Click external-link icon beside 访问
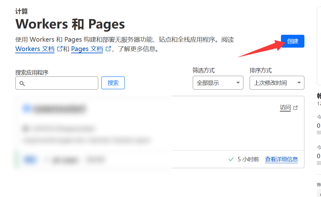Screen dimensions: 321x197 [295, 108]
